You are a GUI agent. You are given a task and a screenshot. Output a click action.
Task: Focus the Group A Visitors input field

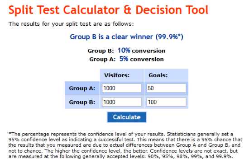122,88
